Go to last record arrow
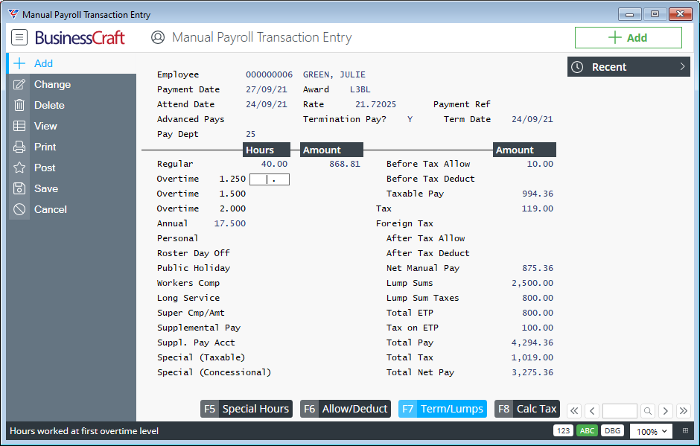The image size is (700, 446). click(684, 411)
